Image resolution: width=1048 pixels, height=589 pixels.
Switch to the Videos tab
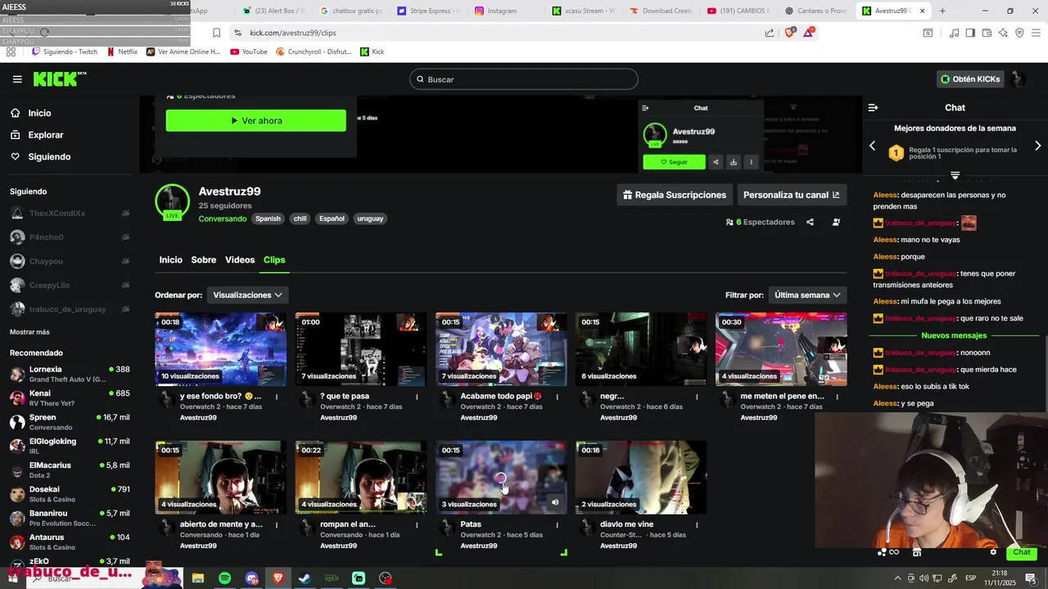tap(240, 260)
